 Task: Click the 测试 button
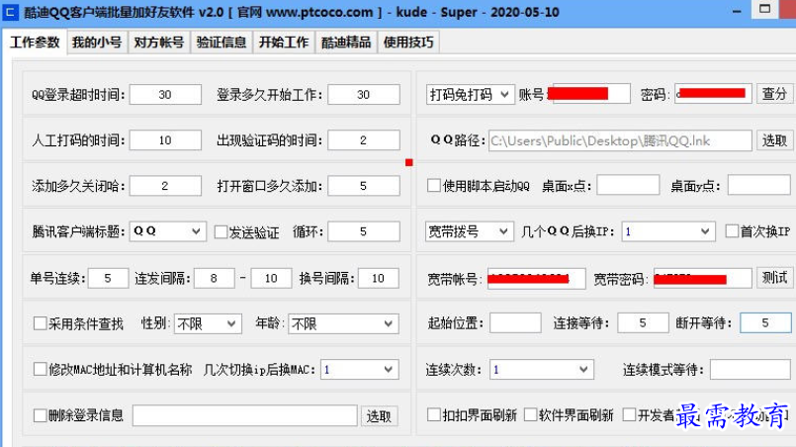pyautogui.click(x=774, y=278)
